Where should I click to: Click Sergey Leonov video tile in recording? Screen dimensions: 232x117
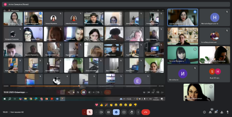click(x=114, y=50)
